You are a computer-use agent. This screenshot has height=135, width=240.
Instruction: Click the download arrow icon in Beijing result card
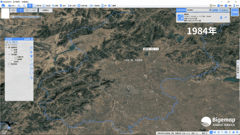coord(221,18)
